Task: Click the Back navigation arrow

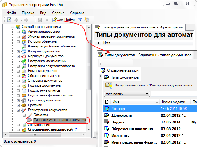Action: tap(16, 20)
